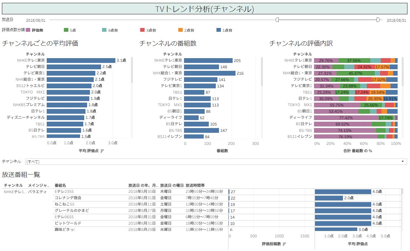Select the ねこねこ55 program row
Screen dimensions: 410x251
click(65, 204)
